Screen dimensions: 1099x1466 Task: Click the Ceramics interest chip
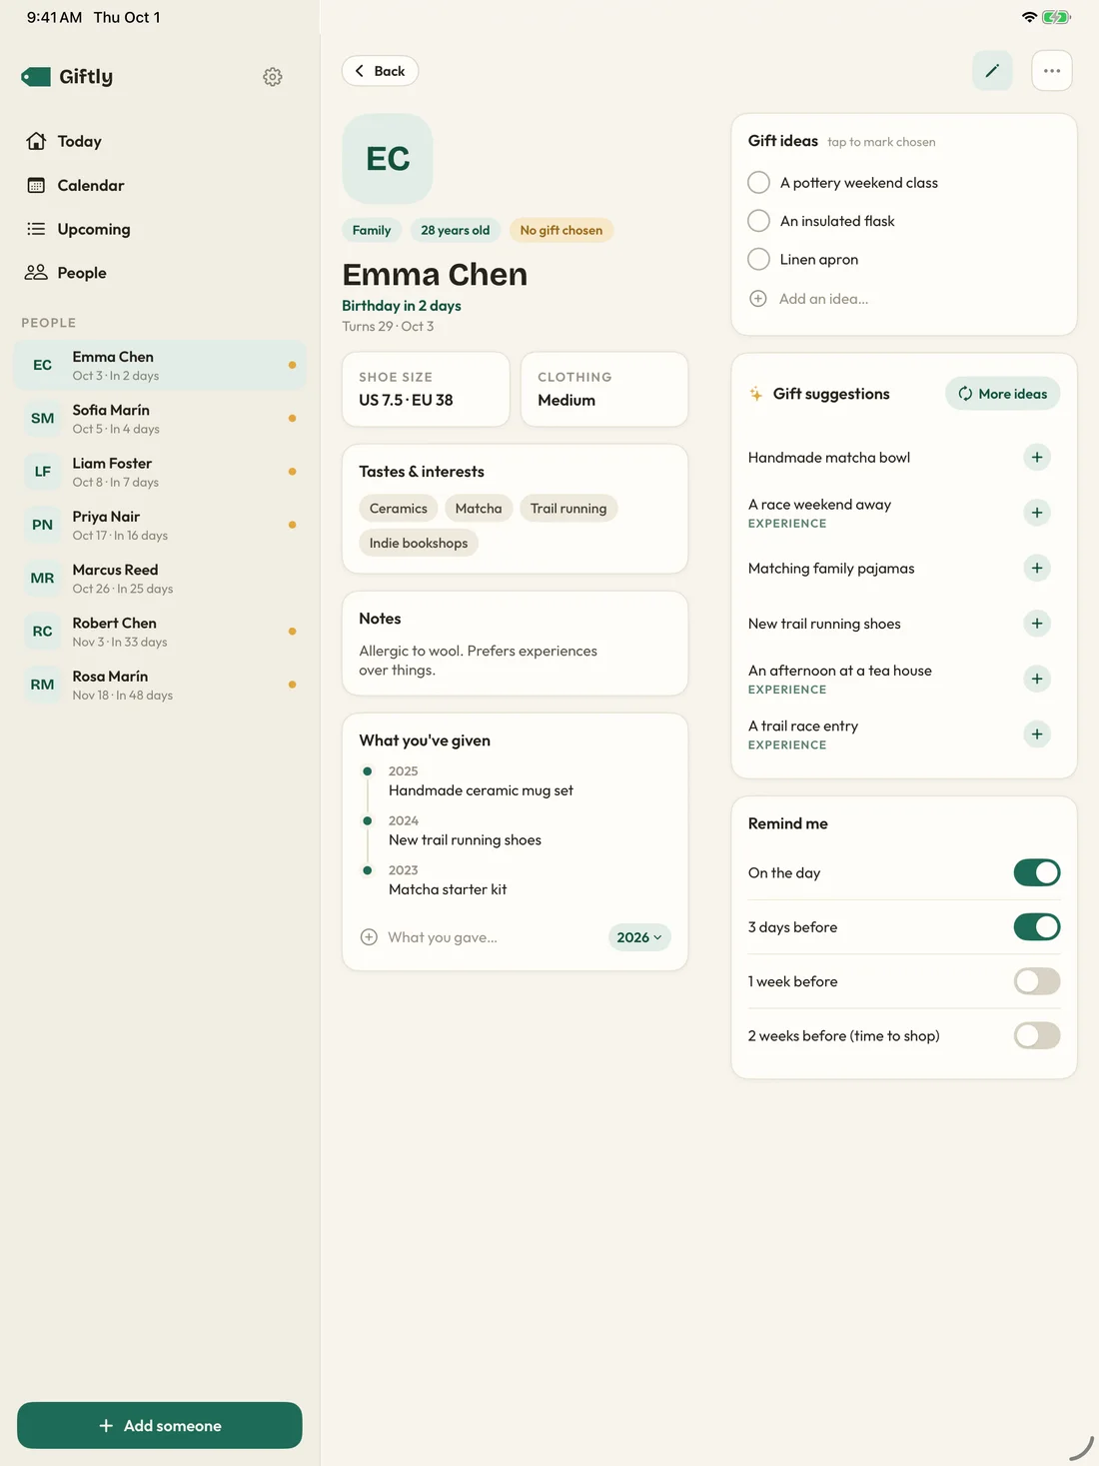(399, 509)
